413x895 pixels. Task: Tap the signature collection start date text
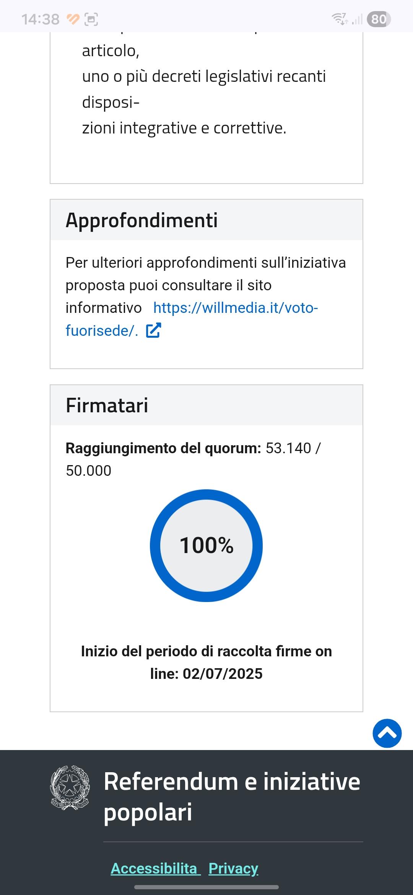(206, 662)
